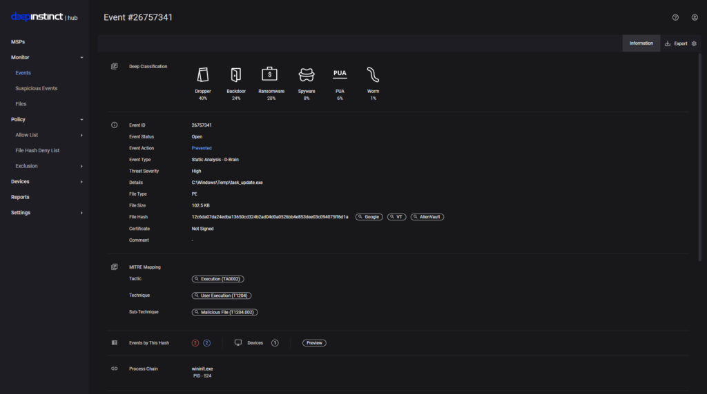This screenshot has width=707, height=394.
Task: Click the Preview button
Action: 314,343
